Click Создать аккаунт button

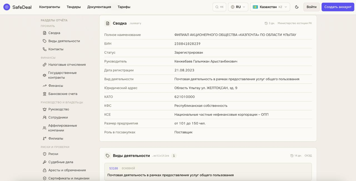[338, 7]
